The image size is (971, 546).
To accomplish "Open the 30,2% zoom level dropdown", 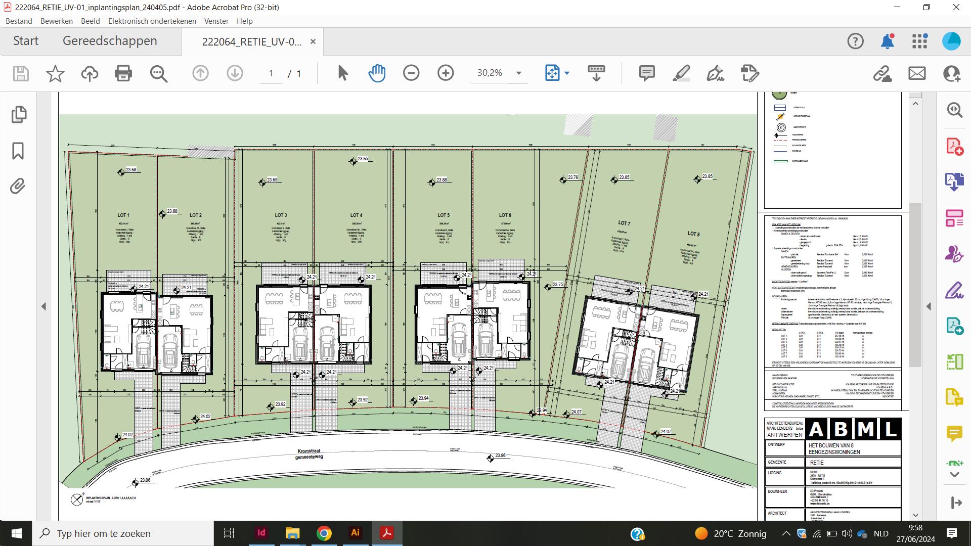I will pos(518,73).
